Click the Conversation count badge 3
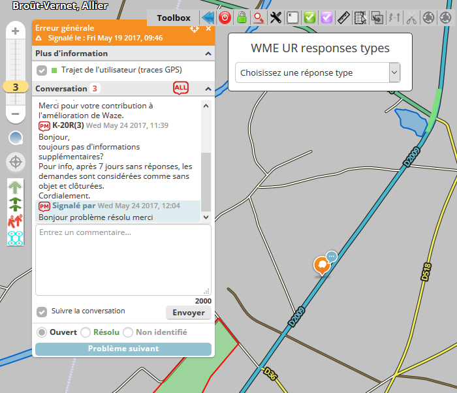This screenshot has width=457, height=393. pyautogui.click(x=95, y=88)
